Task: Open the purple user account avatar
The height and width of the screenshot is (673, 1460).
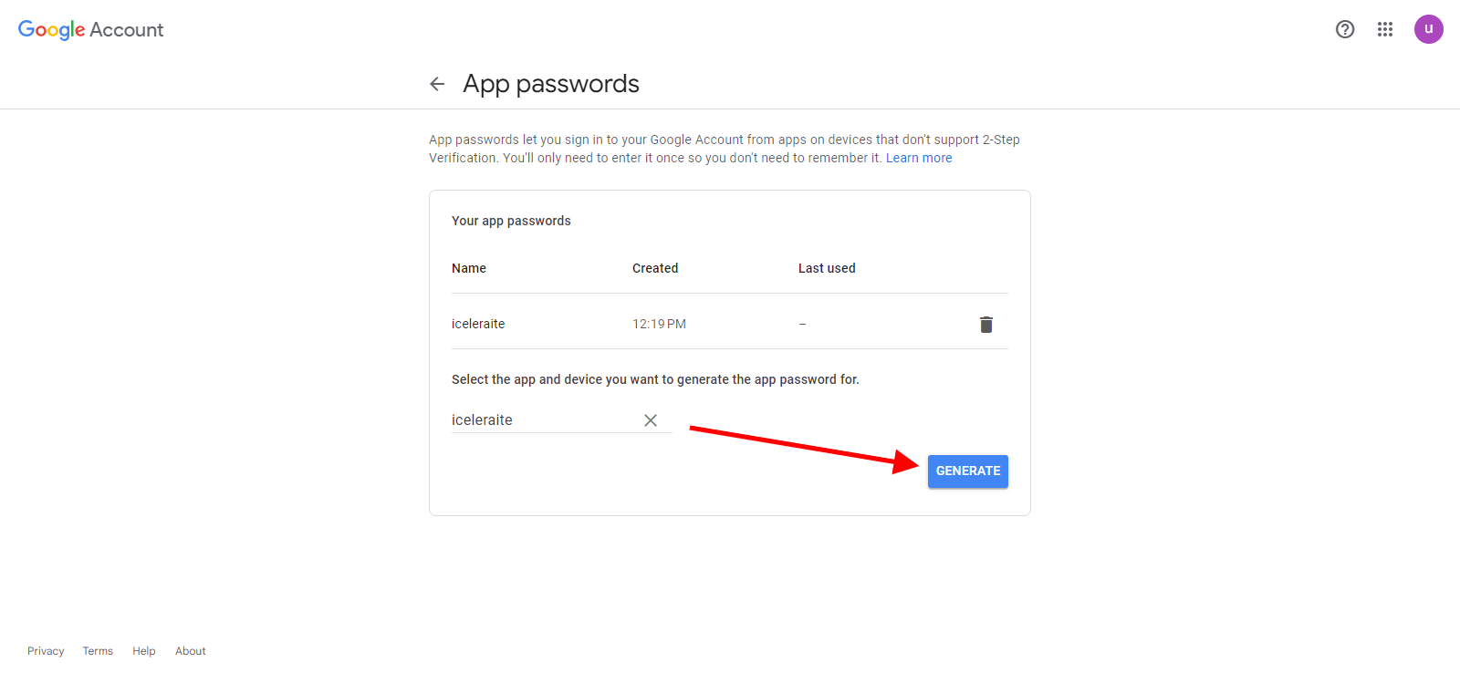Action: tap(1429, 29)
